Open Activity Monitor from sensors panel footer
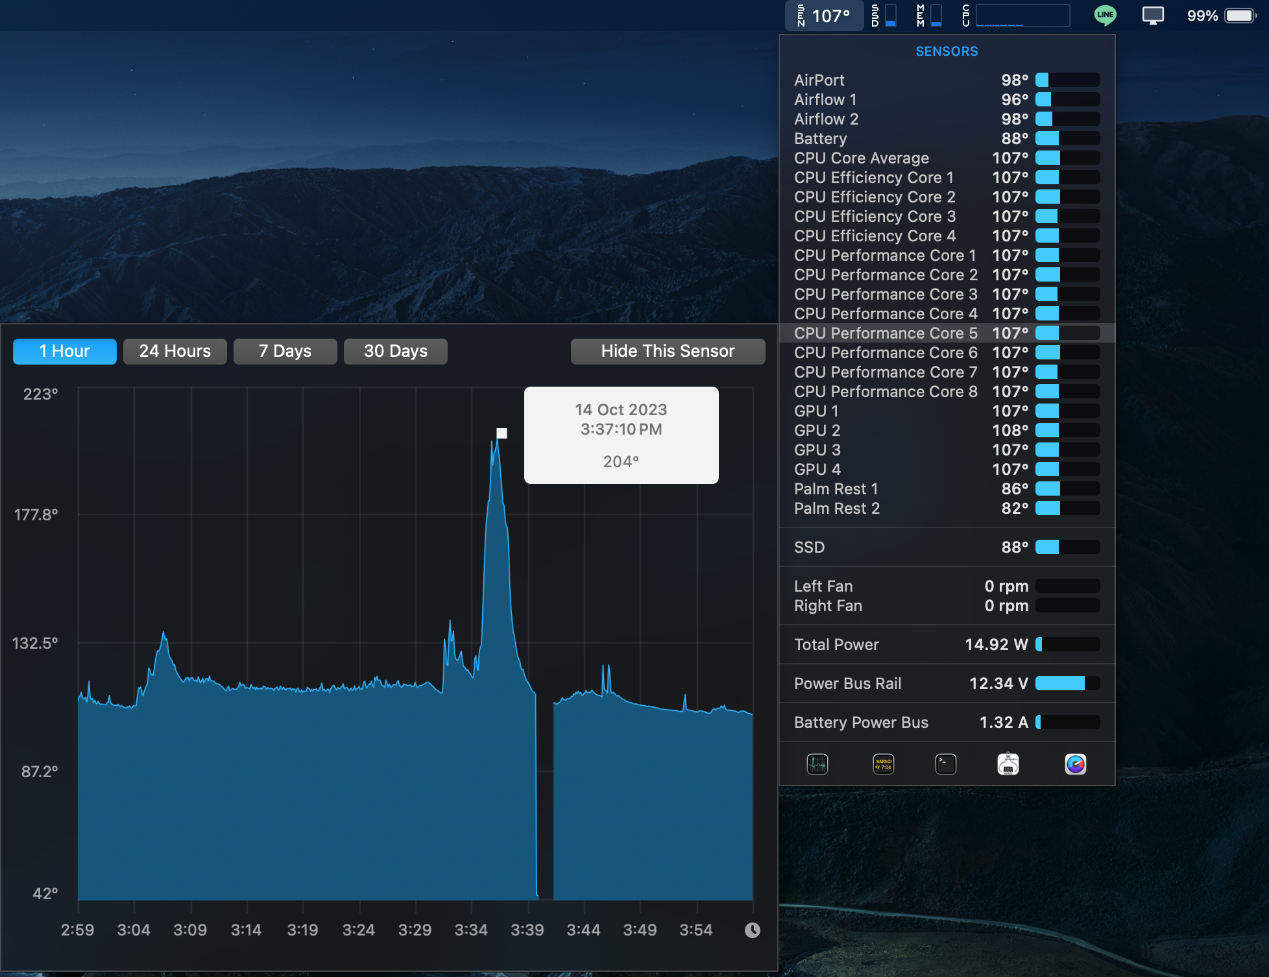Screen dimensions: 1269x977 817,764
